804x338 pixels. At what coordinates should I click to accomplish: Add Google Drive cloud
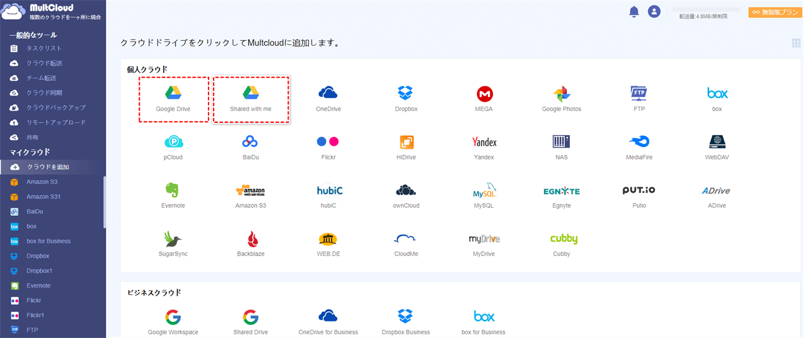173,99
